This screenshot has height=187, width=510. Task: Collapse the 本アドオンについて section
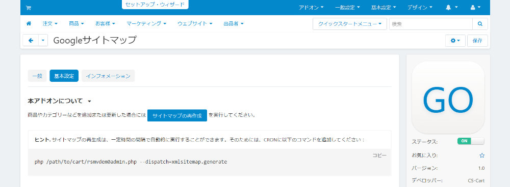(x=60, y=101)
